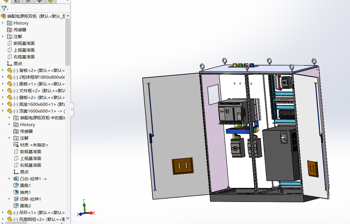Expand the 风扇网组<2> component

[3, 219]
